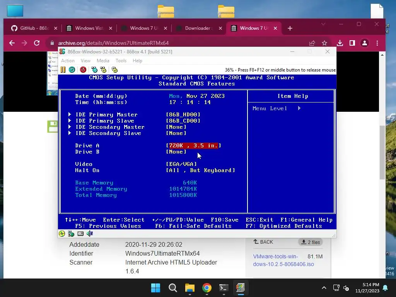Viewport: 396px width, 297px height.
Task: Open Chrome's three-dot menu
Action: tap(377, 43)
